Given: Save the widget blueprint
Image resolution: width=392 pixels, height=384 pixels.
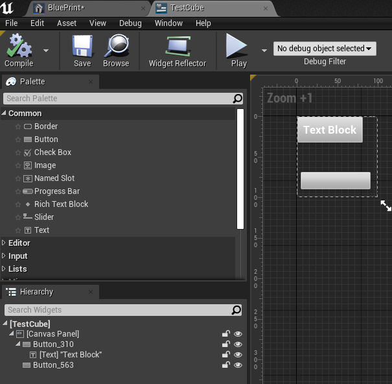Looking at the screenshot, I should 82,51.
